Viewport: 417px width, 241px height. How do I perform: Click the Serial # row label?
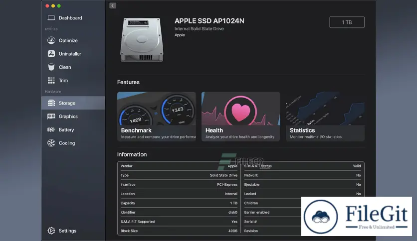[x=250, y=222]
